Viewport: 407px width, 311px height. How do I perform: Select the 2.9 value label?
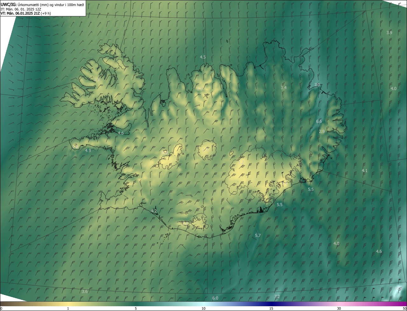(322, 131)
